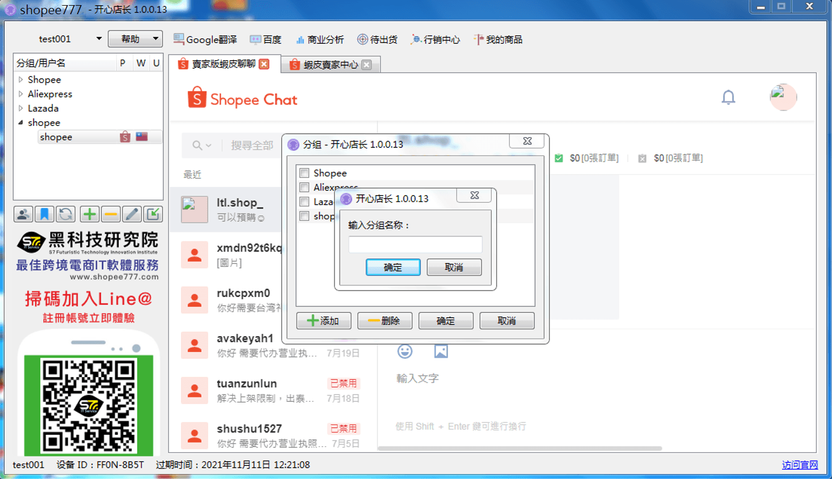
Task: Open 百度 toolbar shortcut
Action: [x=266, y=39]
